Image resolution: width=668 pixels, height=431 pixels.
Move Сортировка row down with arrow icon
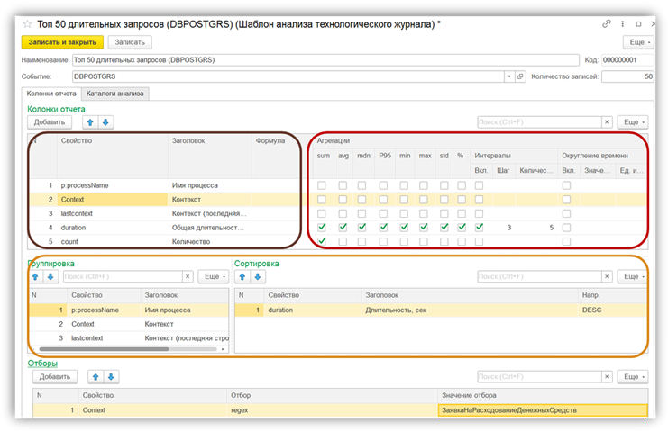click(x=257, y=277)
